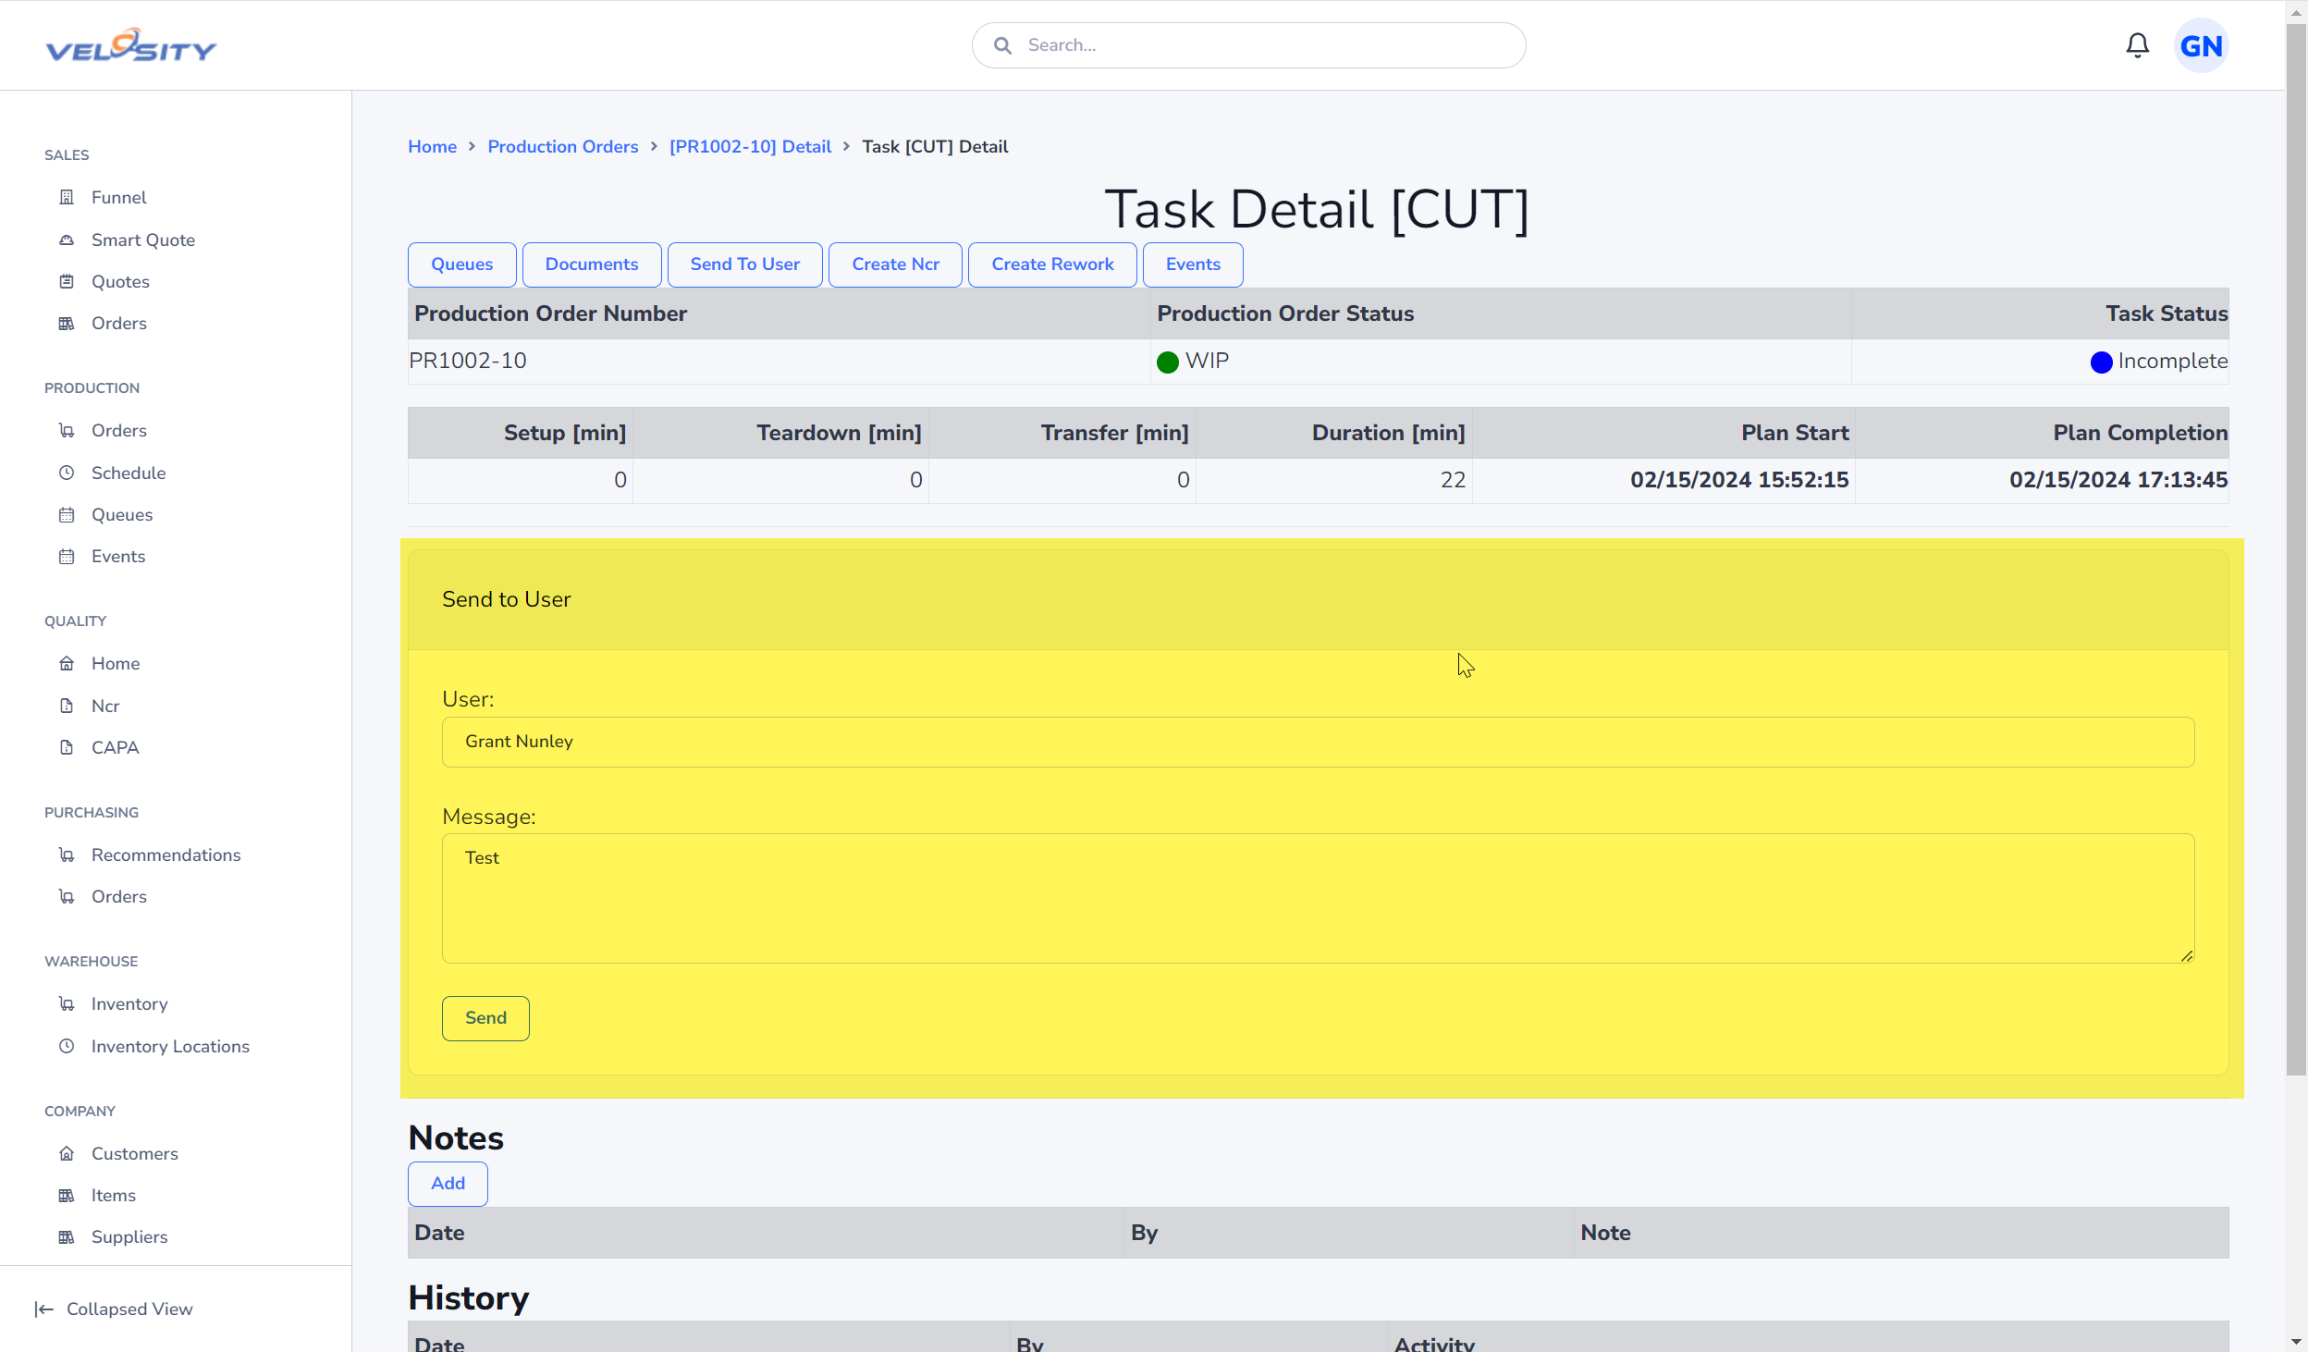Click the Message text area

pyautogui.click(x=1318, y=898)
